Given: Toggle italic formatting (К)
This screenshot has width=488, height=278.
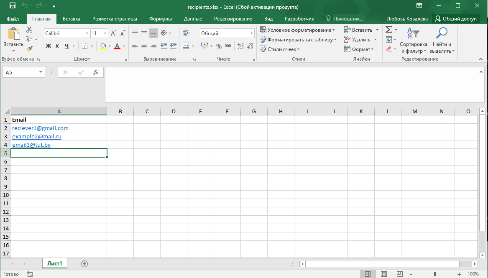Looking at the screenshot, I should (x=57, y=46).
